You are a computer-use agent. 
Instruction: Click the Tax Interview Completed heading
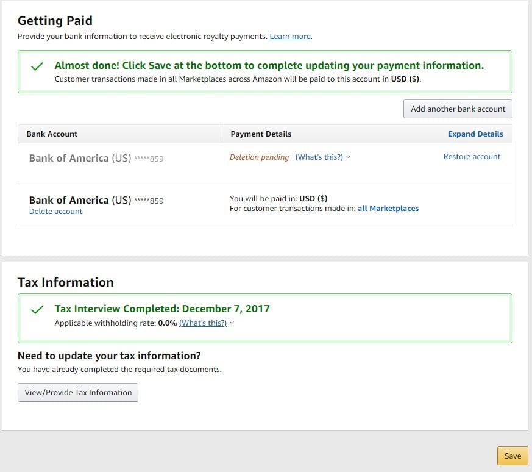pos(161,309)
